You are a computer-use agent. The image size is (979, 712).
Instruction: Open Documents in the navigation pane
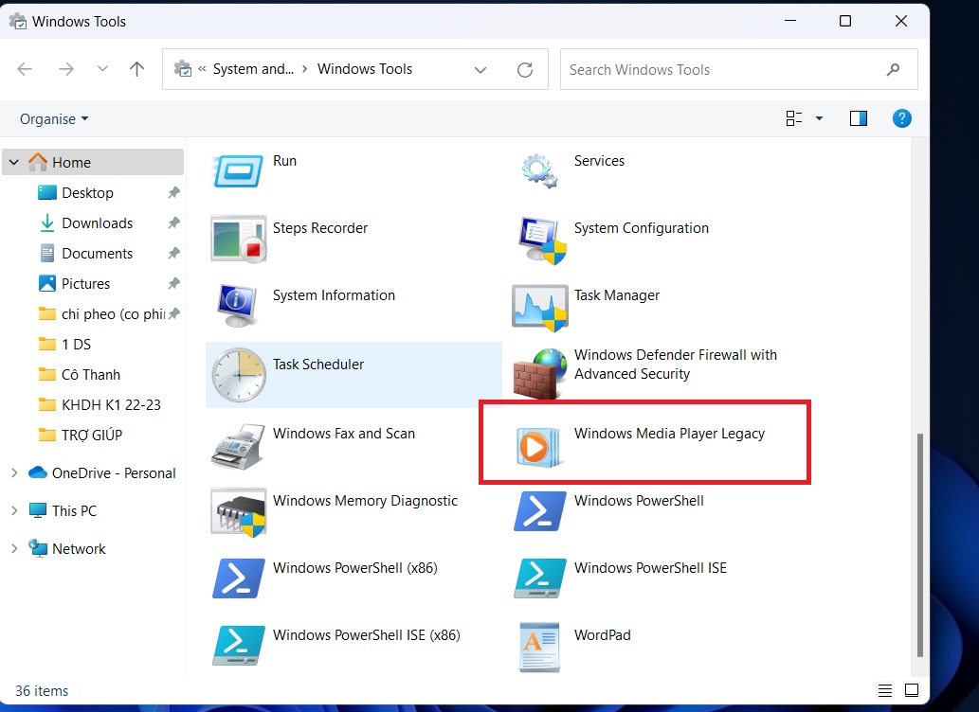pyautogui.click(x=97, y=254)
